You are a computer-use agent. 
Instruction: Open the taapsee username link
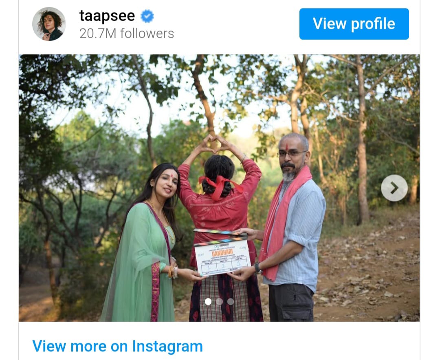(107, 16)
